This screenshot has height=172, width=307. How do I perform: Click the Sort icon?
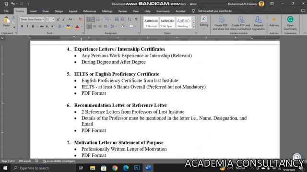tap(130, 19)
